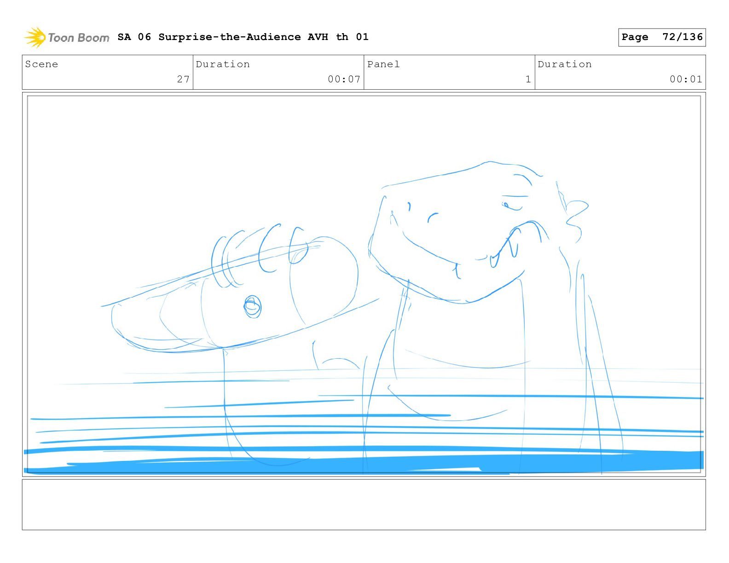Viewport: 729px width, 563px height.
Task: Click the Scene label
Action: click(x=41, y=64)
